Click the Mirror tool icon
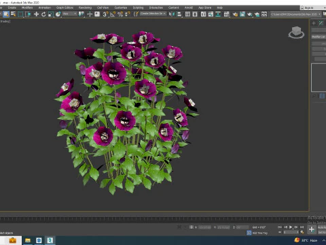The width and height of the screenshot is (326, 245). coord(172,14)
